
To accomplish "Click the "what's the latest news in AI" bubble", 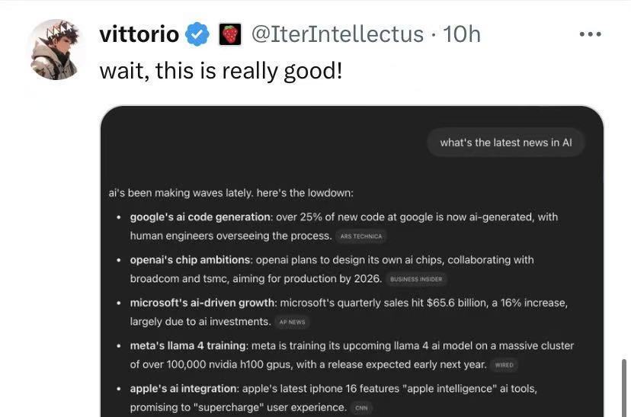I will [x=505, y=143].
